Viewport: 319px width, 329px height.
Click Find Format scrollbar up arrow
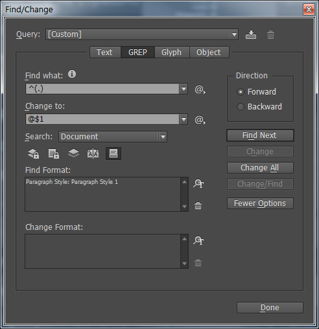click(x=184, y=182)
